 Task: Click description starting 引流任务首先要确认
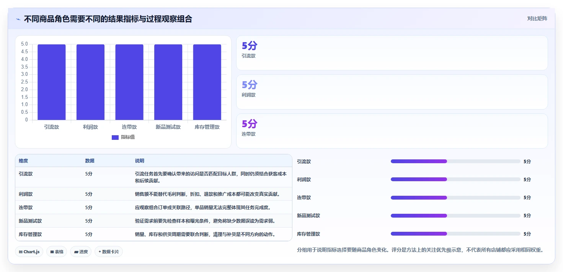(211, 177)
